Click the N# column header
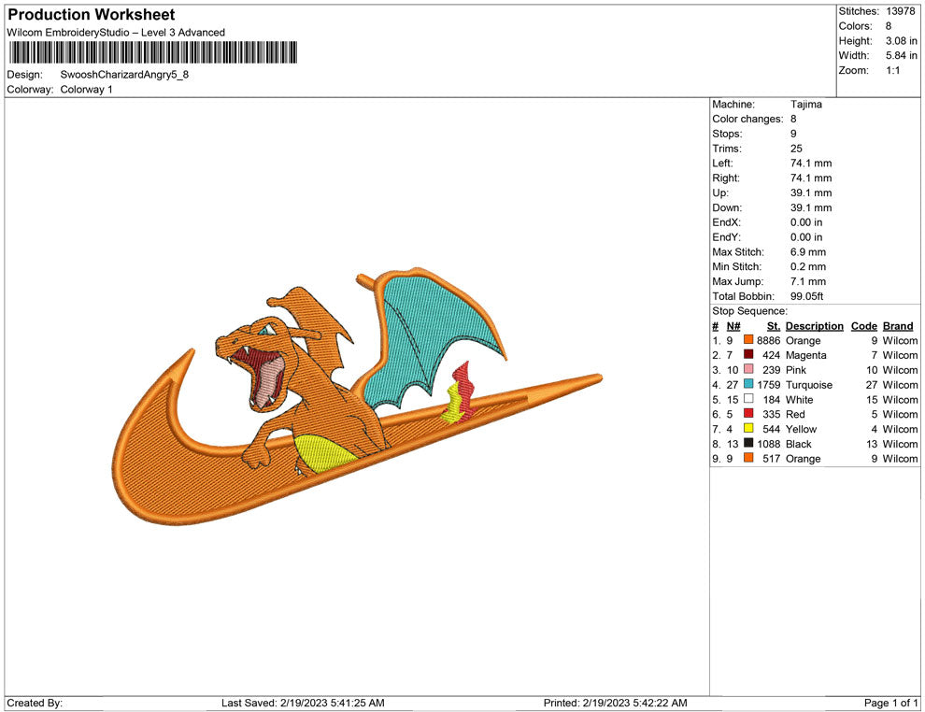Screen dimensions: 925x712 pyautogui.click(x=733, y=326)
